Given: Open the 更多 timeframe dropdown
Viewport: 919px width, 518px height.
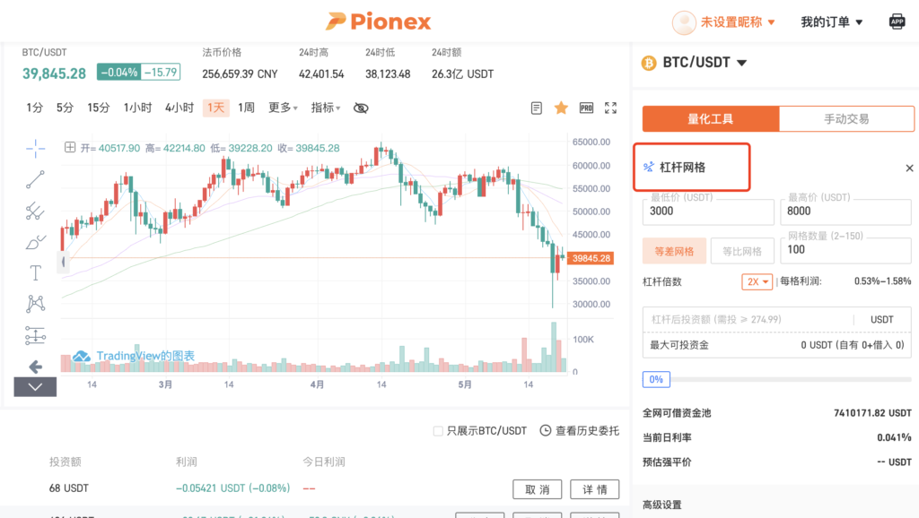Looking at the screenshot, I should pos(283,108).
